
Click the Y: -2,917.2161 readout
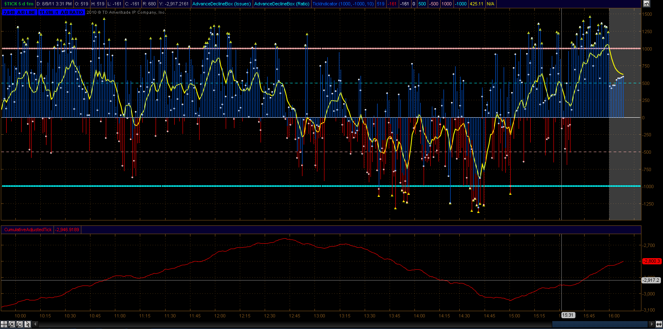pos(174,4)
